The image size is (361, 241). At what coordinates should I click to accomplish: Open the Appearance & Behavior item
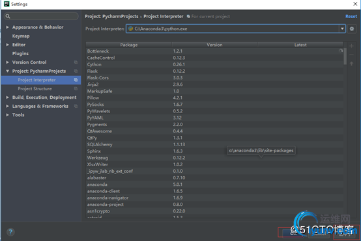coord(38,27)
